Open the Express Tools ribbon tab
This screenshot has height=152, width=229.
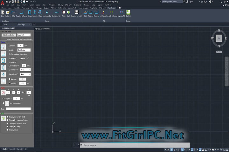(x=72, y=8)
